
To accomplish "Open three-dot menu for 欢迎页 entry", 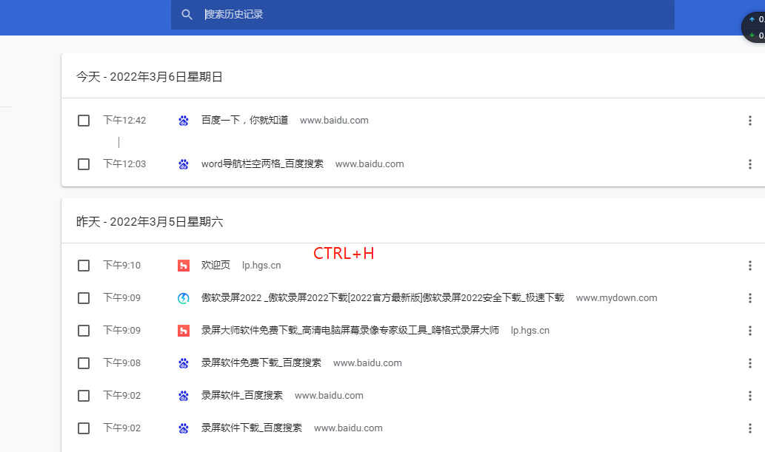I will click(750, 266).
